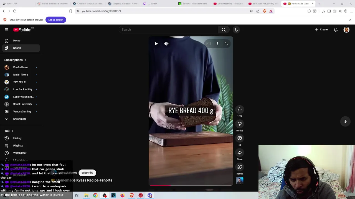Image resolution: width=355 pixels, height=199 pixels.
Task: Click Create button in YouTube header
Action: 321,30
